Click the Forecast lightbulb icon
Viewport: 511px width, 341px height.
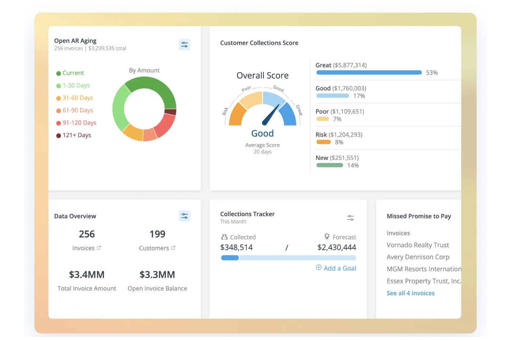tap(327, 237)
